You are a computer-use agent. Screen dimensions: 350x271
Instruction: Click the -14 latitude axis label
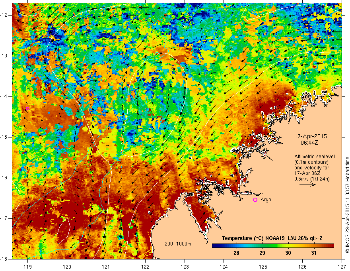click(4, 96)
